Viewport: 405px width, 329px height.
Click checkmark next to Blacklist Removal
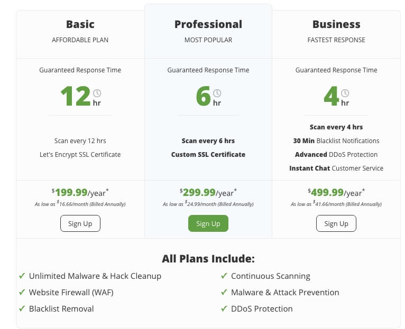[22, 308]
